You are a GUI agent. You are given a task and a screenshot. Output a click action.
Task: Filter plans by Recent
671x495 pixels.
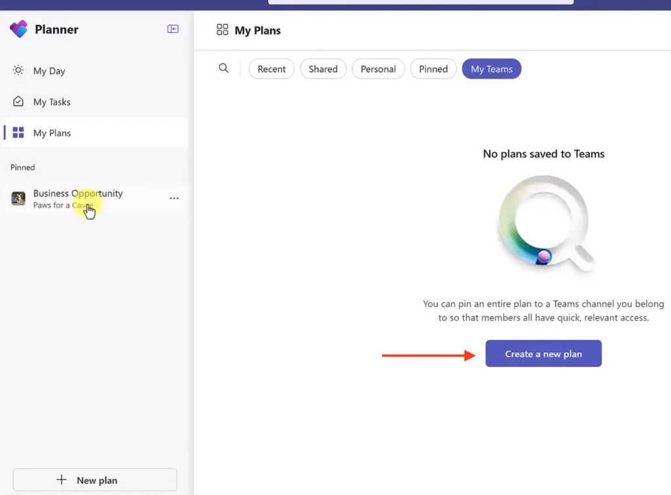coord(271,69)
